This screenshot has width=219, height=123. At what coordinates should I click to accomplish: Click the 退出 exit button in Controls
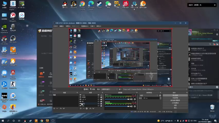[x=175, y=108]
